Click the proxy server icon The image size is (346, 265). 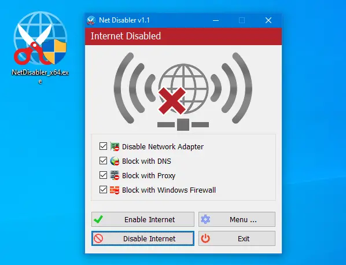click(115, 175)
